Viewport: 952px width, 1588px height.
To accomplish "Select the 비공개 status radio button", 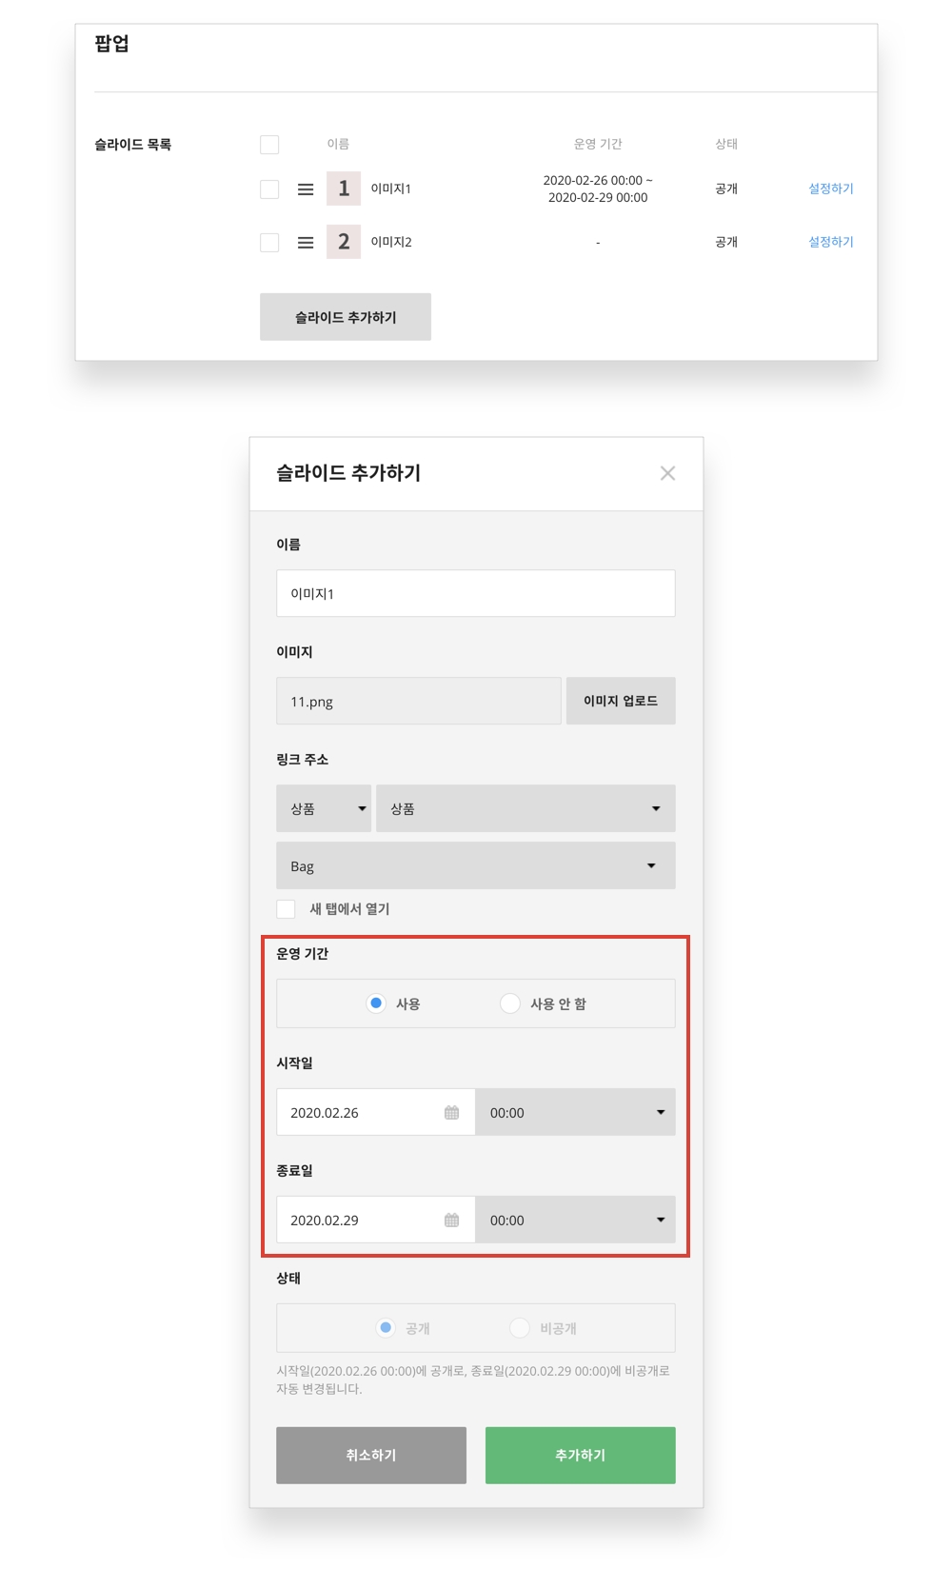I will tap(520, 1328).
